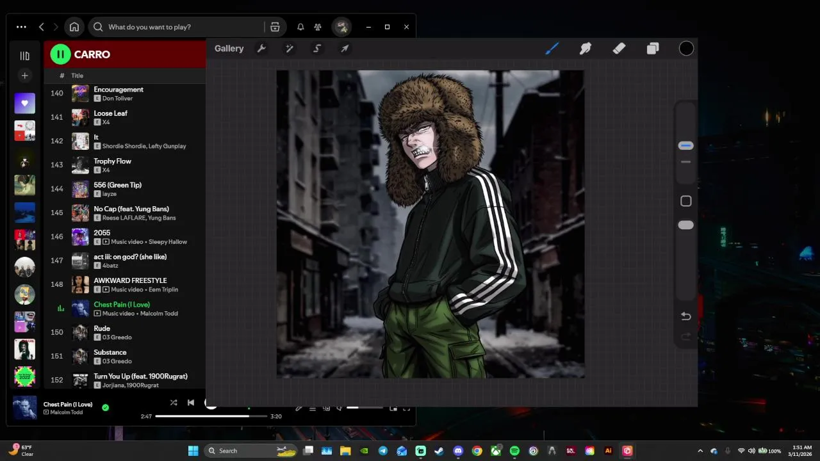This screenshot has height=461, width=820.
Task: Show hidden system tray icons
Action: tap(700, 451)
